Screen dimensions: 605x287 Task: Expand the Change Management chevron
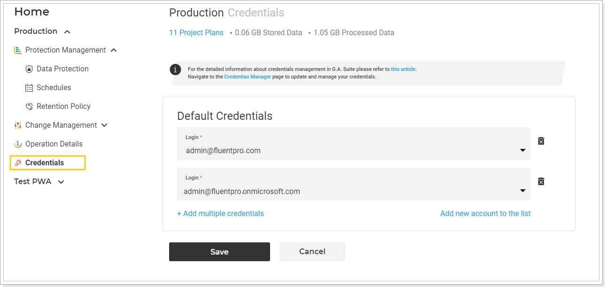105,125
